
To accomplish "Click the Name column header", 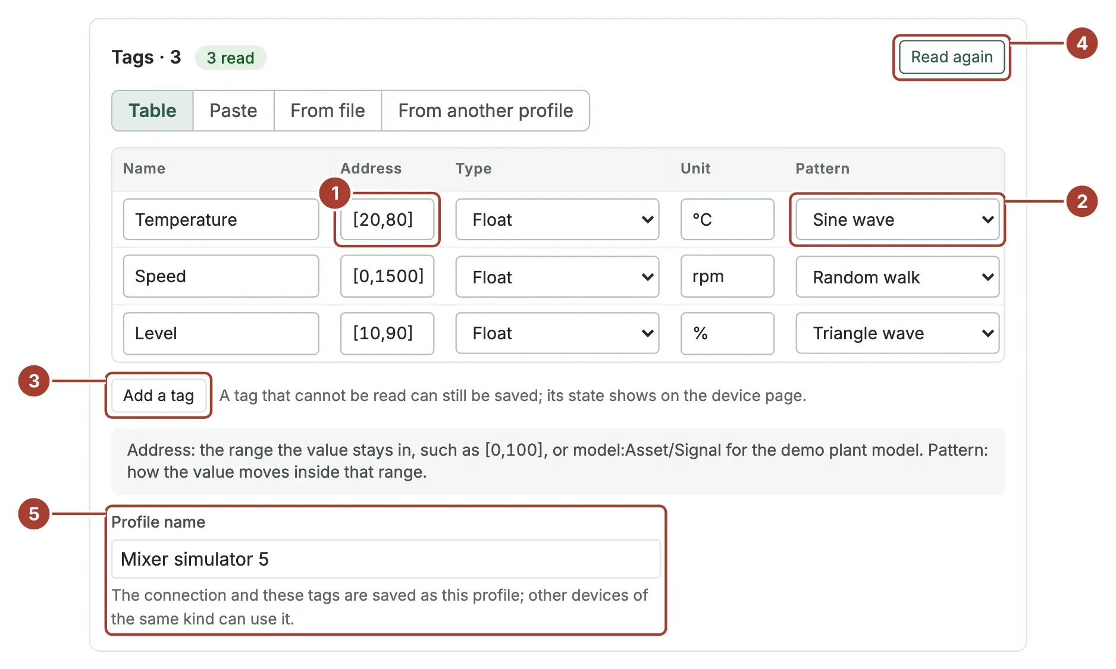I will 144,169.
